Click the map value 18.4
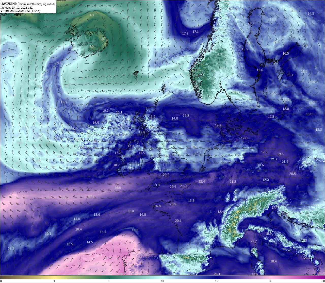Screen dimensions: 325x283 [221, 212]
